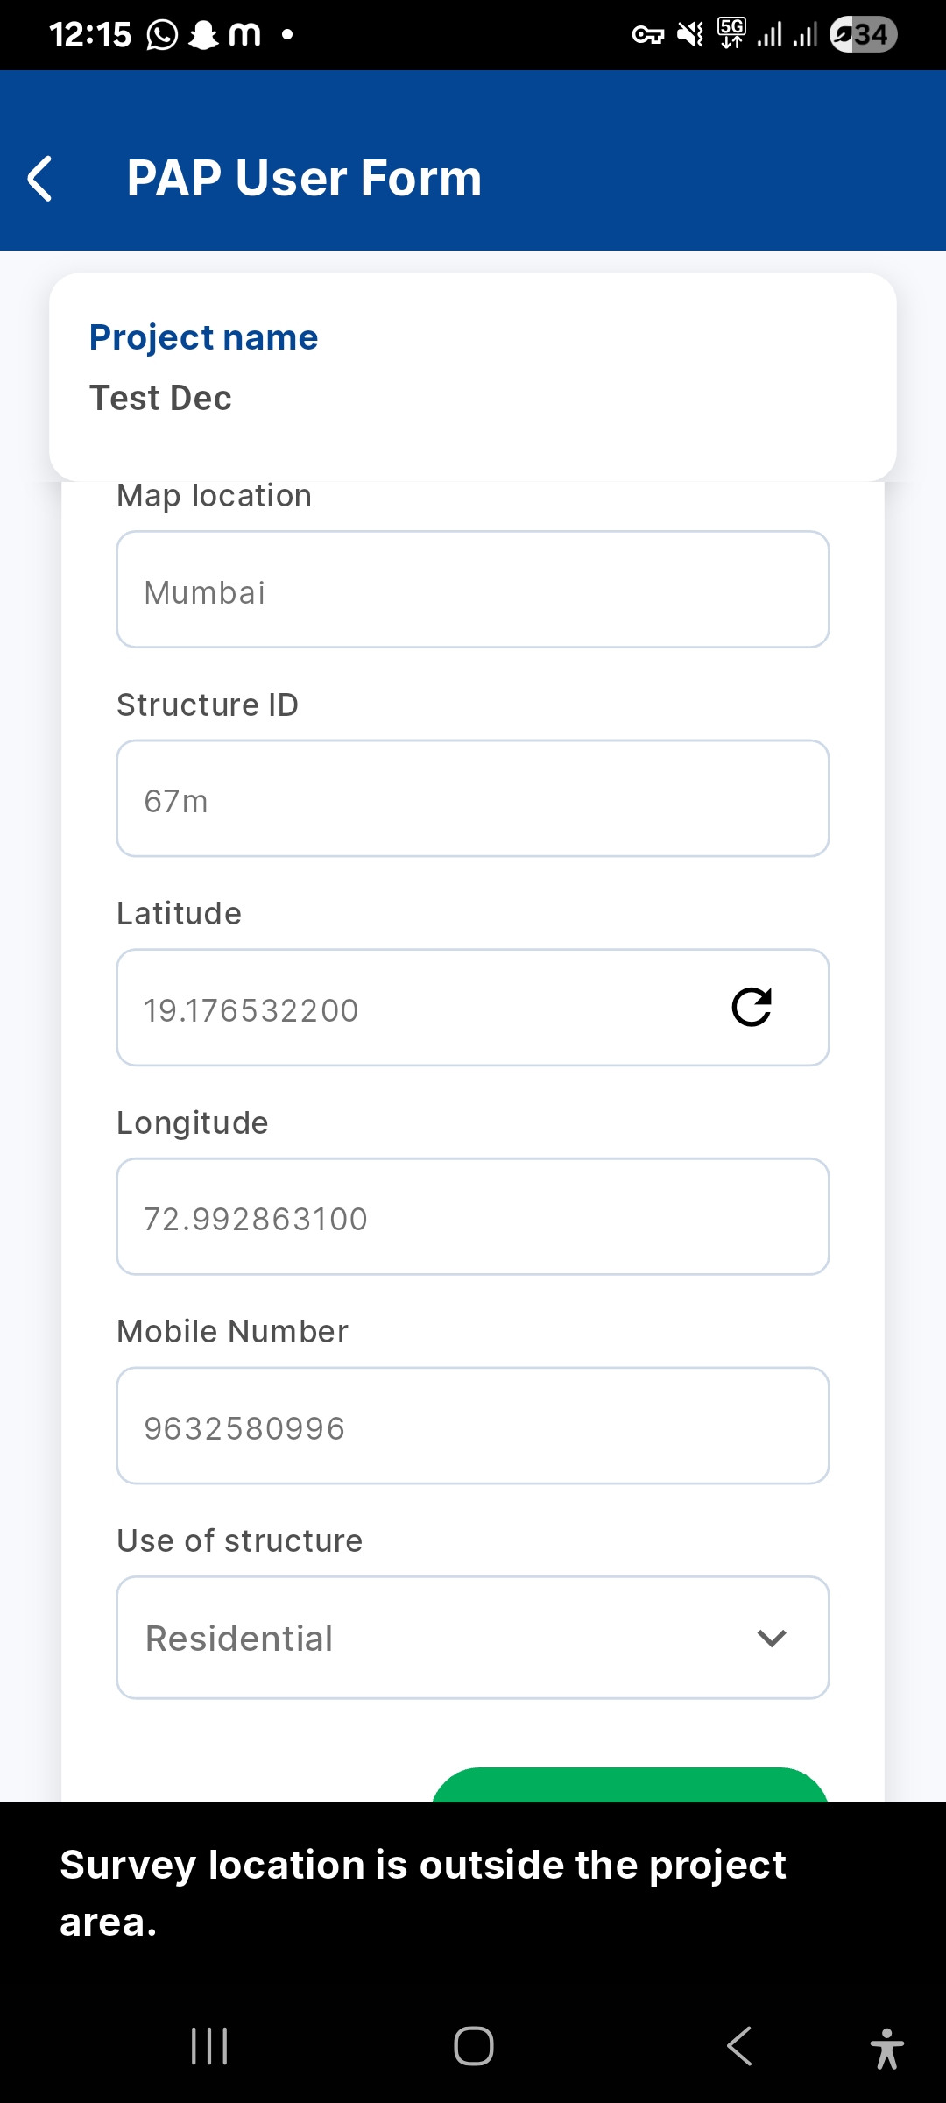Refresh the latitude location icon
The width and height of the screenshot is (946, 2103).
pos(752,1008)
